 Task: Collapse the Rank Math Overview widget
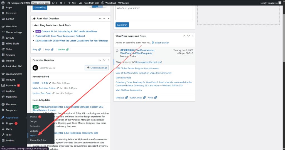pos(109,19)
